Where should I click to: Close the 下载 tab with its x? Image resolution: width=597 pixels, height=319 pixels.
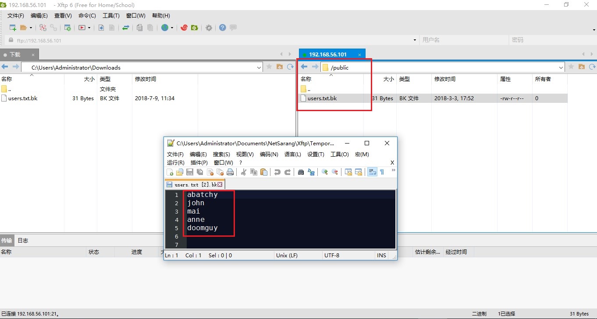click(32, 55)
